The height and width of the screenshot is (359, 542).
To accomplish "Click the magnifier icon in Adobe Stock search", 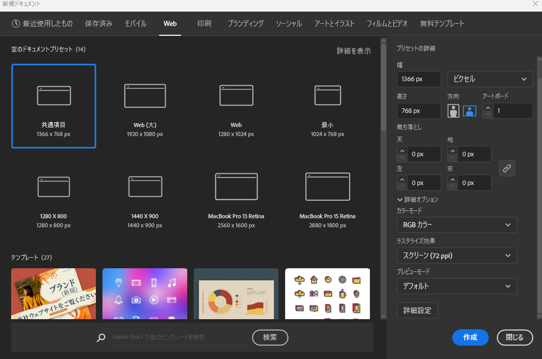I will click(x=101, y=338).
